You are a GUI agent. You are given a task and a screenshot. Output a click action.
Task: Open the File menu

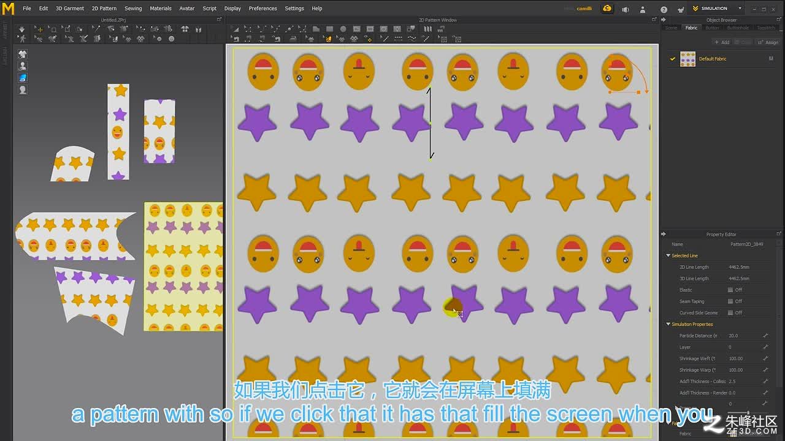coord(27,9)
